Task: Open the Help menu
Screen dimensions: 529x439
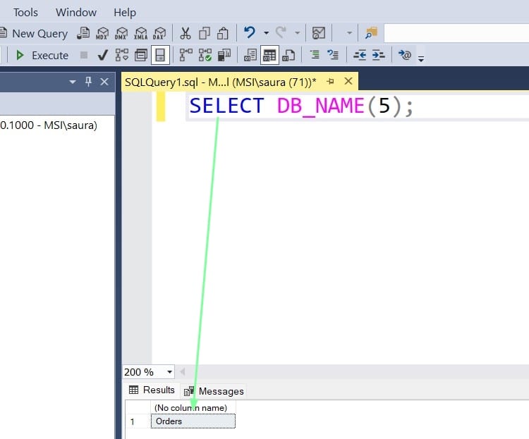Action: [x=125, y=13]
